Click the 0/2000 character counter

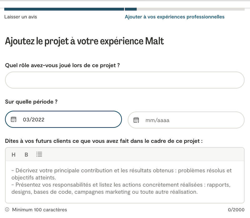(236, 210)
